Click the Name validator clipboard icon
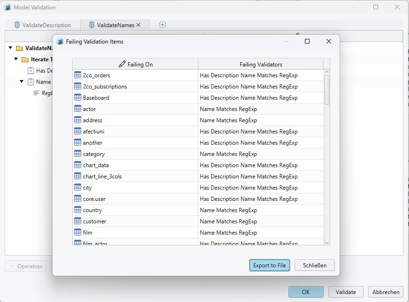 point(31,82)
